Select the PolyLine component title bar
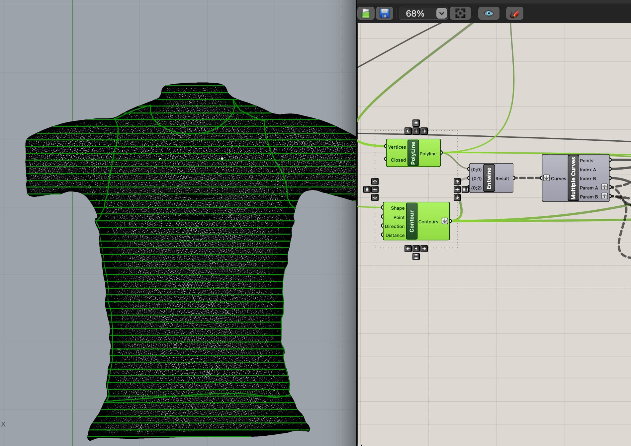 [413, 153]
